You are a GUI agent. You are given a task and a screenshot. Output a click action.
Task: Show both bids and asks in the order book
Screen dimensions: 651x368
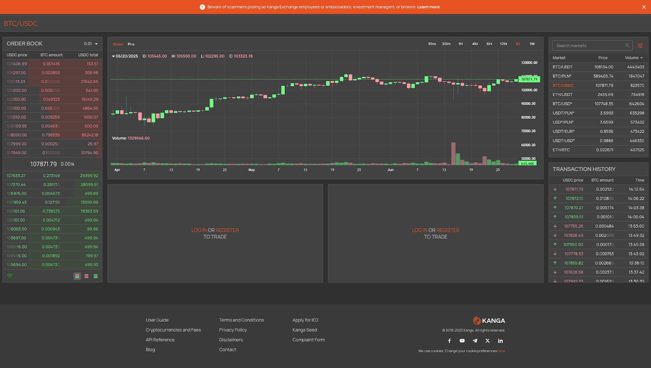(77, 276)
